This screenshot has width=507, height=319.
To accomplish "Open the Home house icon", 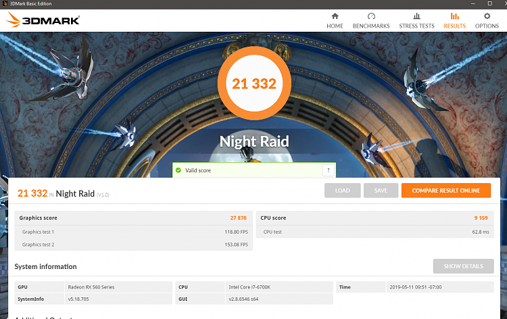I will (x=335, y=16).
